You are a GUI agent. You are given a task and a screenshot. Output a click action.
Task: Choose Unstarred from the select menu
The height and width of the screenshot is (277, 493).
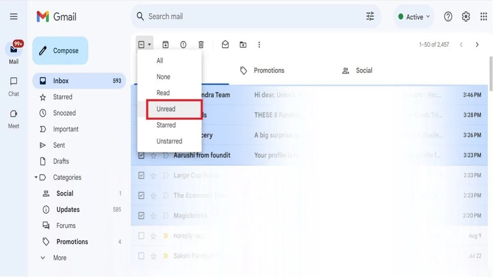(x=169, y=141)
